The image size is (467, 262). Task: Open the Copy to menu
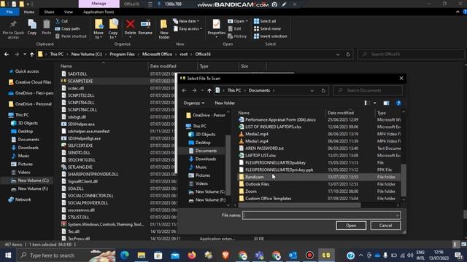[x=113, y=29]
